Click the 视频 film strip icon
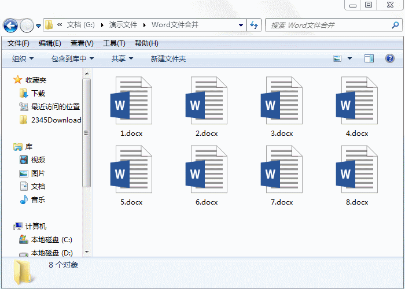 (24, 160)
